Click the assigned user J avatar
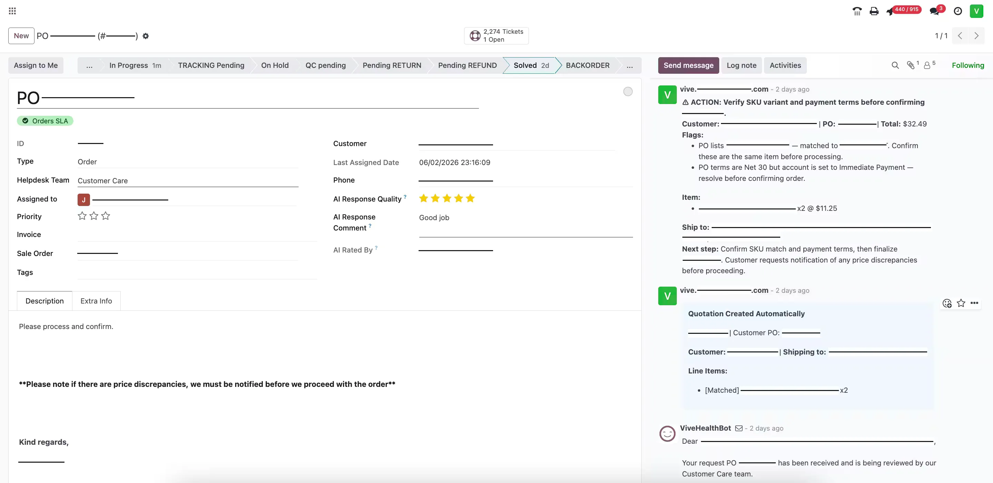Screen dimensions: 993x483 tap(84, 199)
